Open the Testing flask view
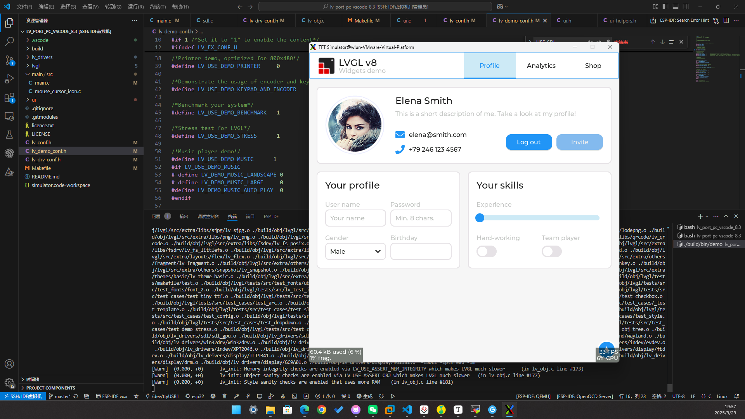The width and height of the screenshot is (745, 419). click(9, 135)
